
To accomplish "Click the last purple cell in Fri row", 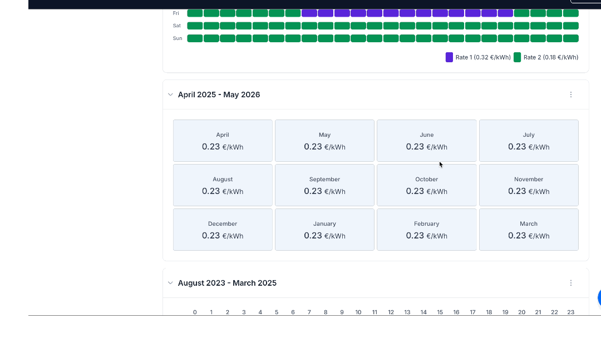I will 505,13.
